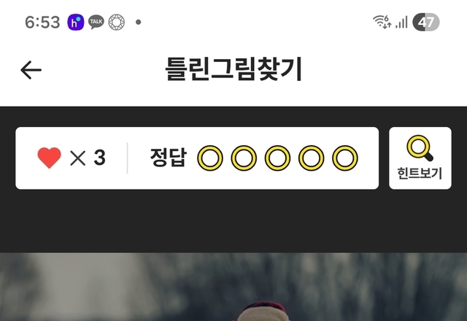Tap the diamond-shaped notification icon
Viewport: 467px width, 321px height.
[x=117, y=22]
